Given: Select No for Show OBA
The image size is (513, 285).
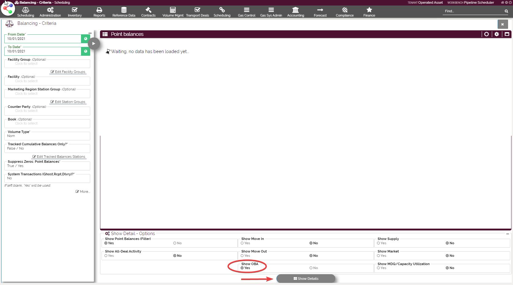Looking at the screenshot, I should point(311,268).
